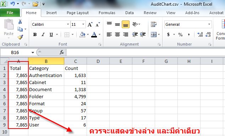Open the View tab
The image size is (225, 136).
tap(171, 13)
